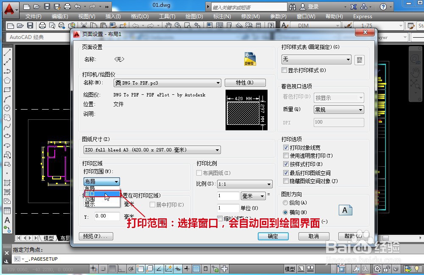Click the AutoCAD application logo button

[x=10, y=9]
